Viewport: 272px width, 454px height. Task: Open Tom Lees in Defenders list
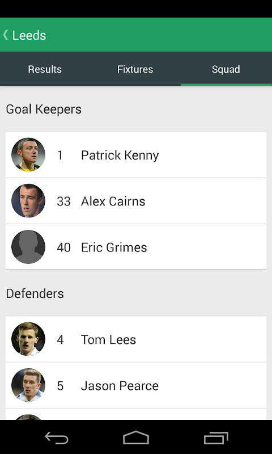coord(136,339)
